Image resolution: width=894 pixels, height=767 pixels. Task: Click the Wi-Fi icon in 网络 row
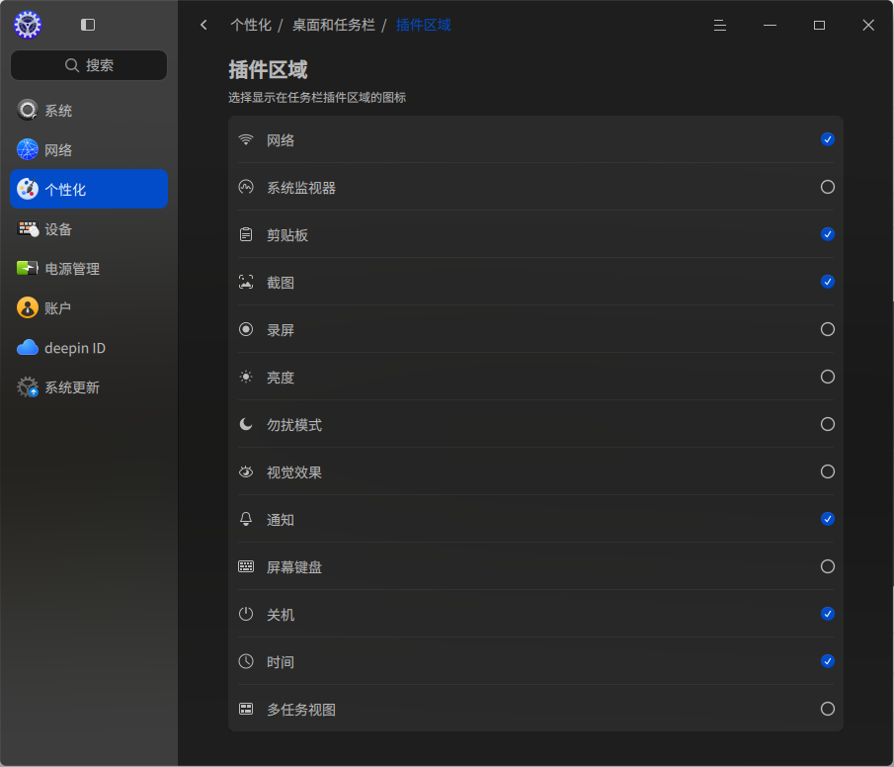(246, 139)
